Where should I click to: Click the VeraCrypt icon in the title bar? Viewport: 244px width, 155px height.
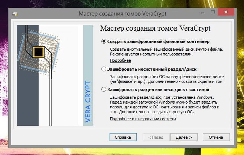[15, 14]
